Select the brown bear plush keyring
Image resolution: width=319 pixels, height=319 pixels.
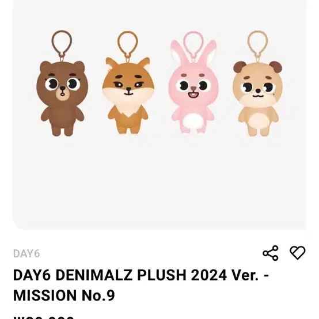(62, 83)
